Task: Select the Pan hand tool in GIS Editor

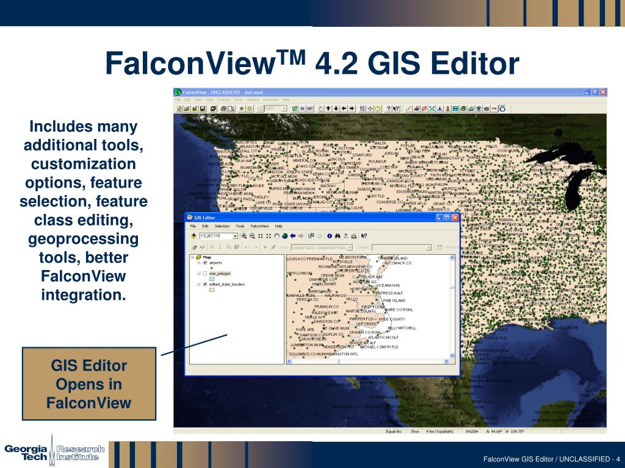Action: pos(277,236)
